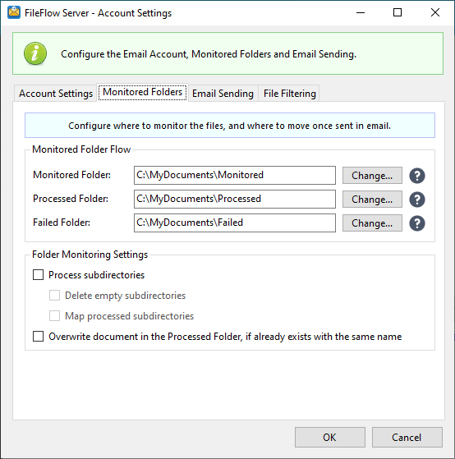Select the Monitored Folders tab

click(143, 92)
